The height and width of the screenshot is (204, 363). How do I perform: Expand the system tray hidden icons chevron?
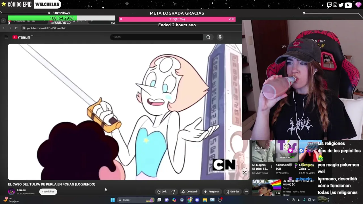click(x=288, y=200)
